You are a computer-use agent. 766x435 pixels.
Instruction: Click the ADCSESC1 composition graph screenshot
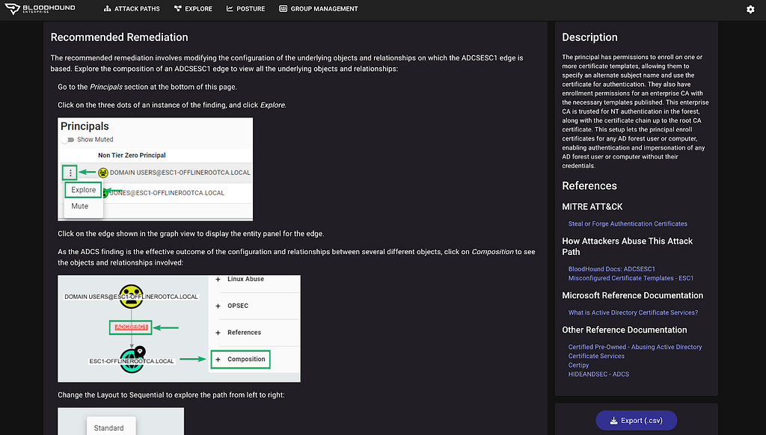(x=180, y=329)
